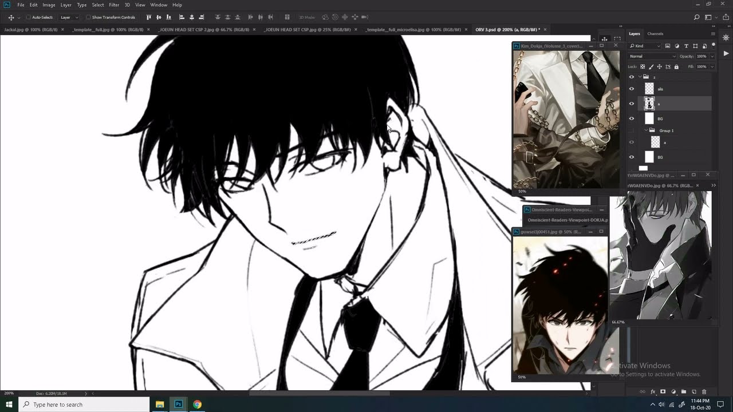The image size is (733, 412).
Task: Open the Opacity slider dropdown arrow
Action: tap(712, 56)
